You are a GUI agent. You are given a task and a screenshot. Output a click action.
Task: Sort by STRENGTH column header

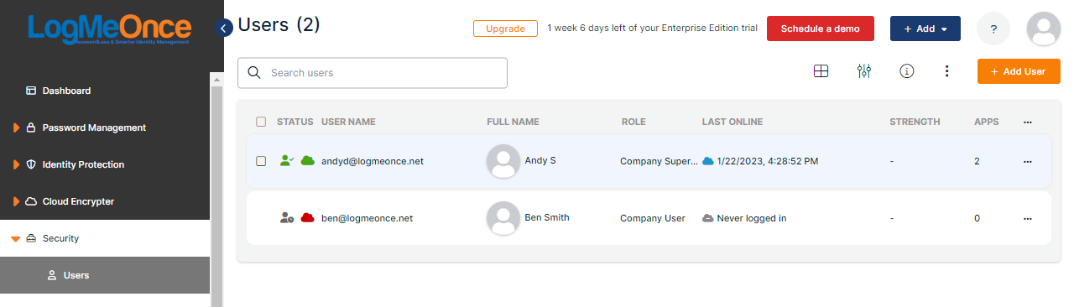(915, 122)
